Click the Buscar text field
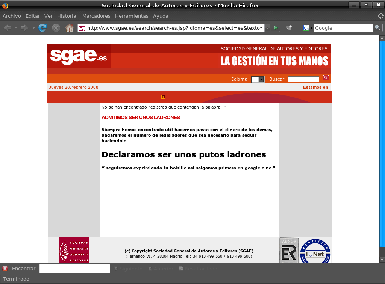385x284 pixels. 303,79
